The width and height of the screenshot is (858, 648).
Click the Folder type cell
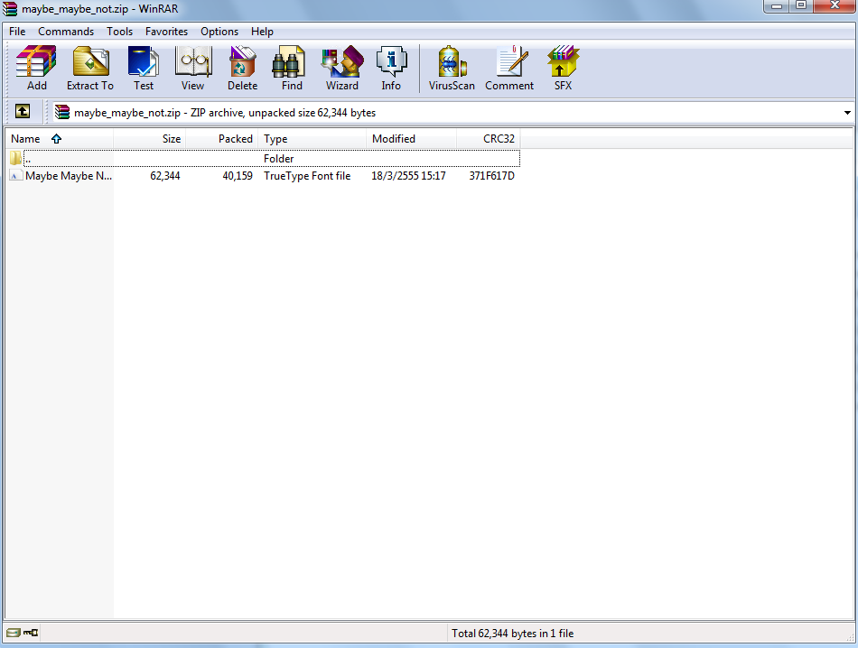tap(278, 159)
